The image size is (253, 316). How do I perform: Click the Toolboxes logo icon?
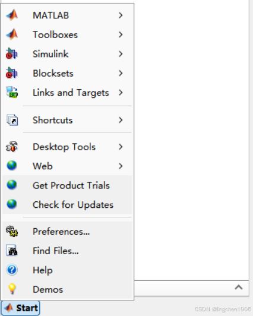12,34
